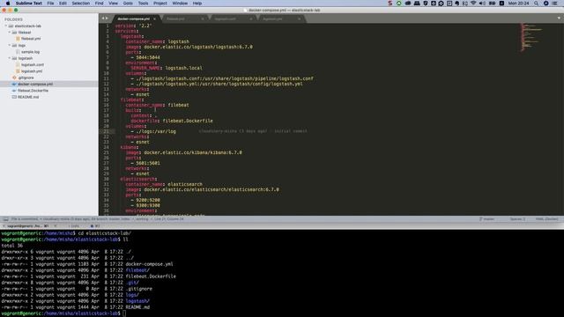Open logstash.conf in the sidebar
This screenshot has height=317, width=564.
click(x=33, y=64)
